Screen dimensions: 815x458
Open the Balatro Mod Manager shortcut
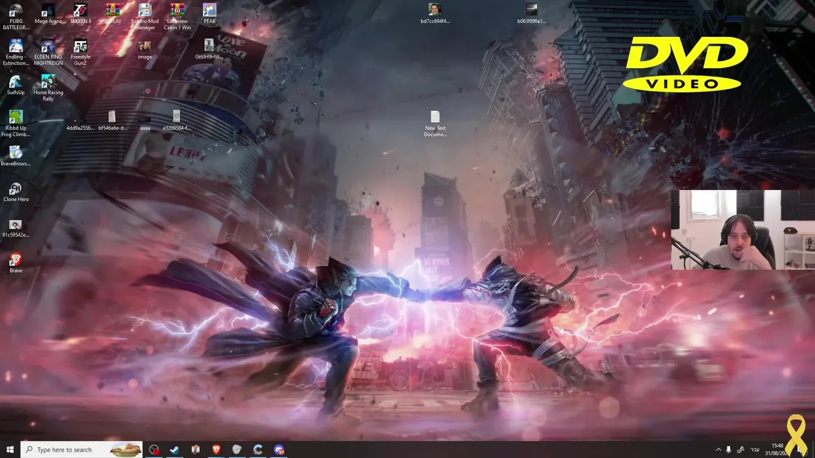click(145, 17)
